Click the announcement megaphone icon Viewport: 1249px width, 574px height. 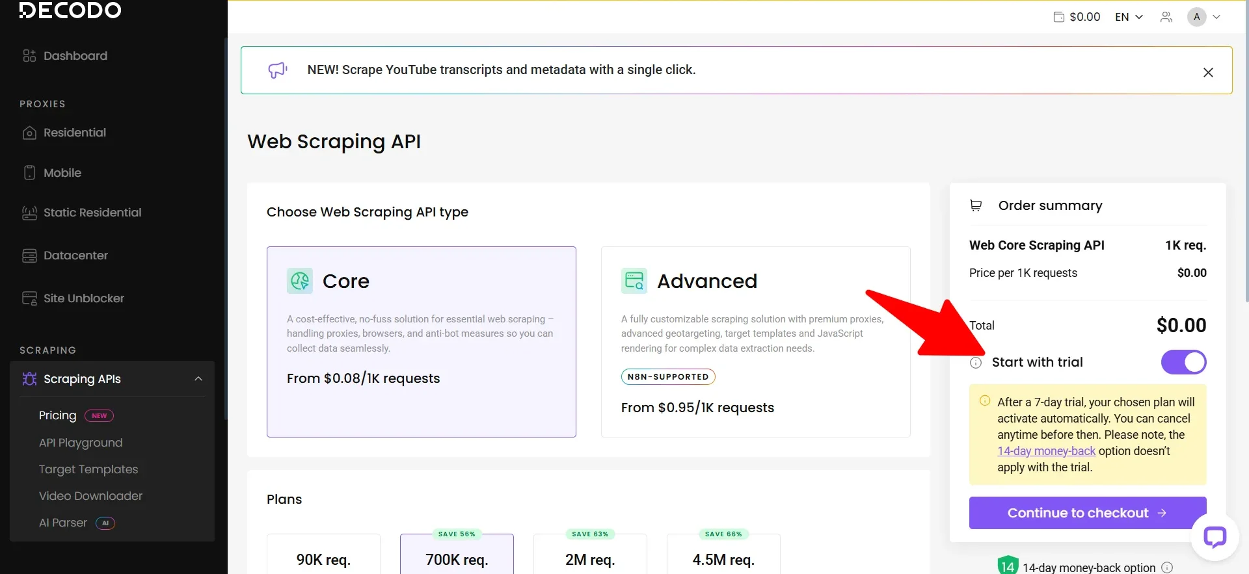coord(278,70)
